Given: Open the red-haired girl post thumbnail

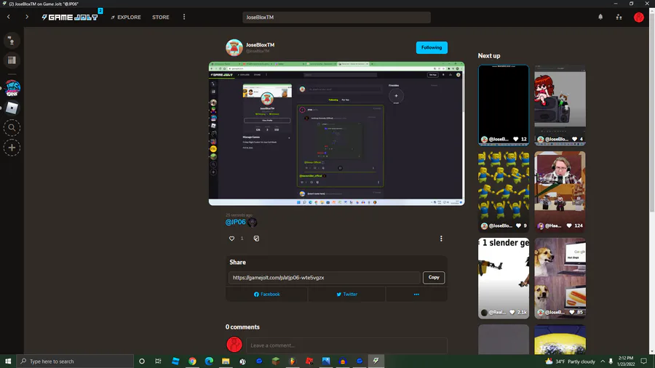Looking at the screenshot, I should (x=560, y=105).
